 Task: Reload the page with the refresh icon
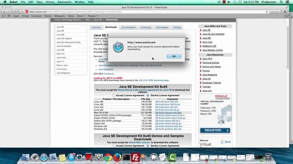tap(267, 12)
